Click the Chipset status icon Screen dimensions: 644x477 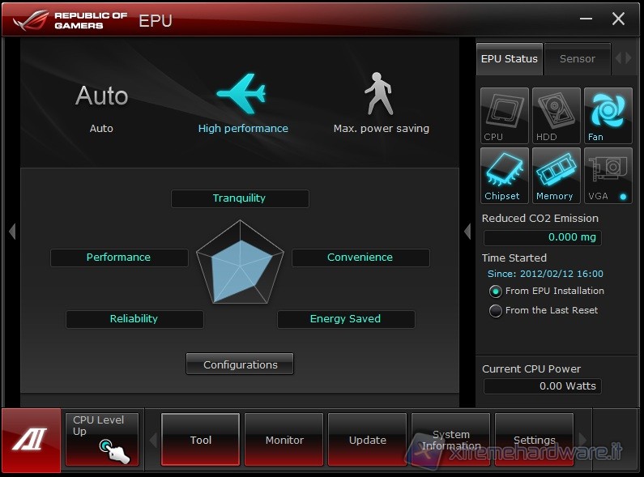tap(504, 175)
